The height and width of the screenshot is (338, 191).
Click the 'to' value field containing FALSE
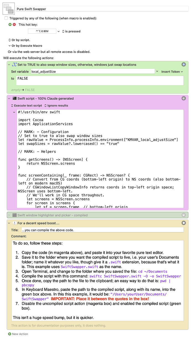coord(100,81)
